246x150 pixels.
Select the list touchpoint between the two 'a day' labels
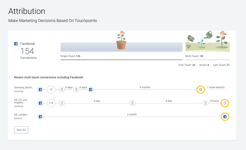point(132,103)
